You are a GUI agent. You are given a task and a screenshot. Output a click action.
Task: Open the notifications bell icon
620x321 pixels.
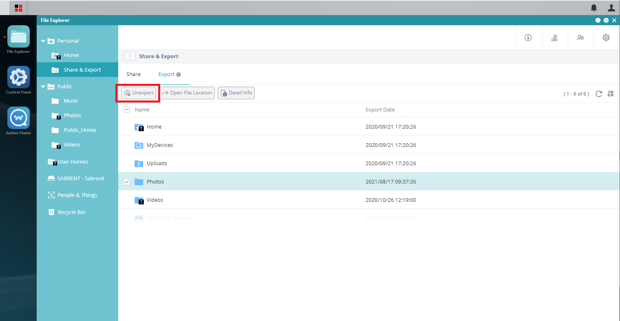(594, 8)
